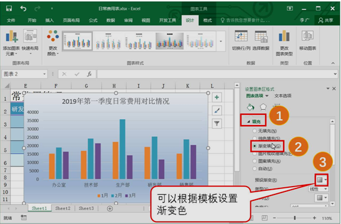Select the 渐变填充 radio button
This screenshot has height=224, width=341.
tap(255, 146)
